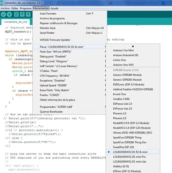Viewport: 172px width, 173px height.
Task: Select Arduino Uno WiFi board
Action: click(133, 65)
